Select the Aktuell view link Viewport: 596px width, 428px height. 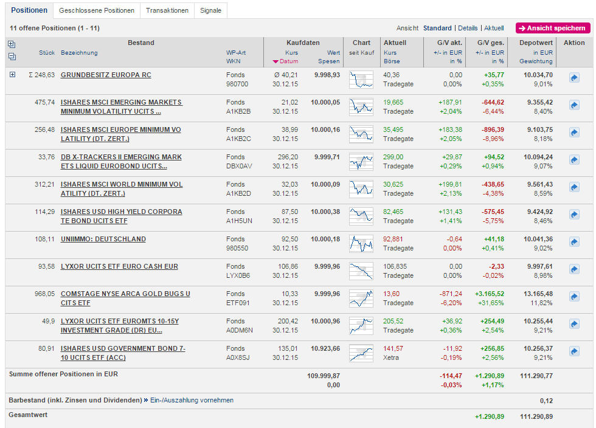coord(494,28)
